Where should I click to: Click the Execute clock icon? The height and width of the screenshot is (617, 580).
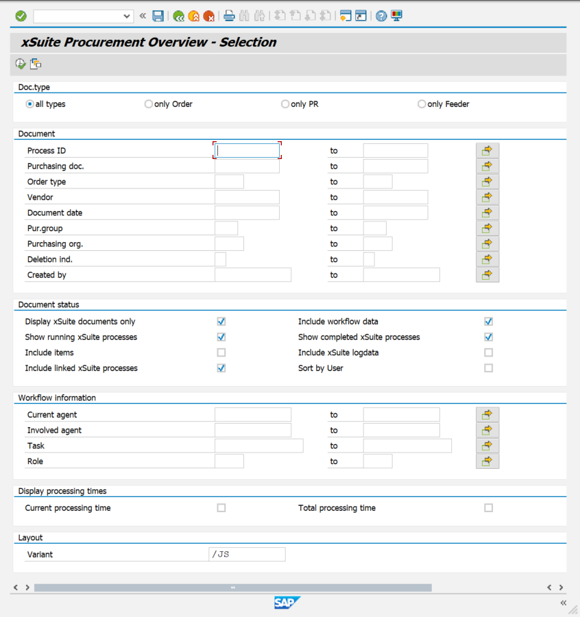[x=21, y=64]
